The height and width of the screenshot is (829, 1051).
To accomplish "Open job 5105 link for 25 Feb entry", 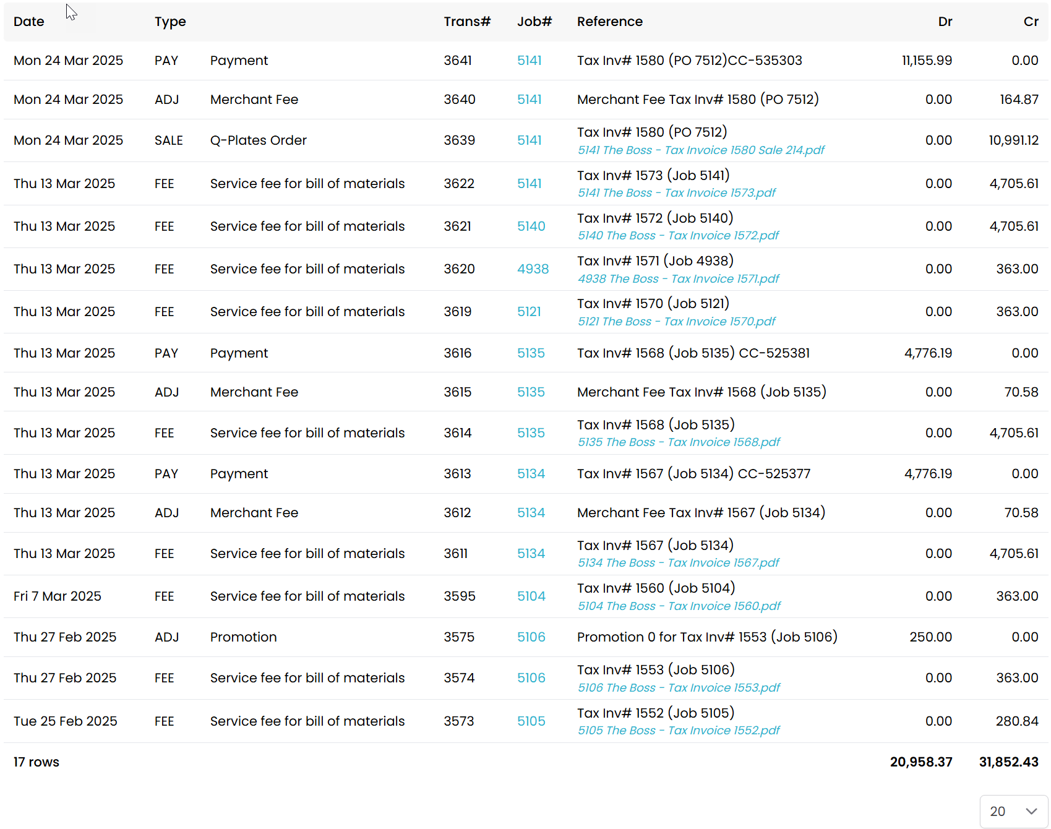I will coord(531,721).
